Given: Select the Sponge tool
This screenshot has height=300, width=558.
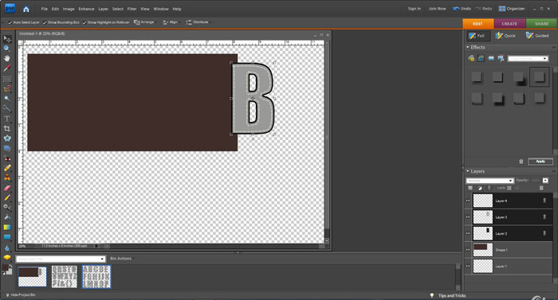Looking at the screenshot, I should tap(6, 257).
